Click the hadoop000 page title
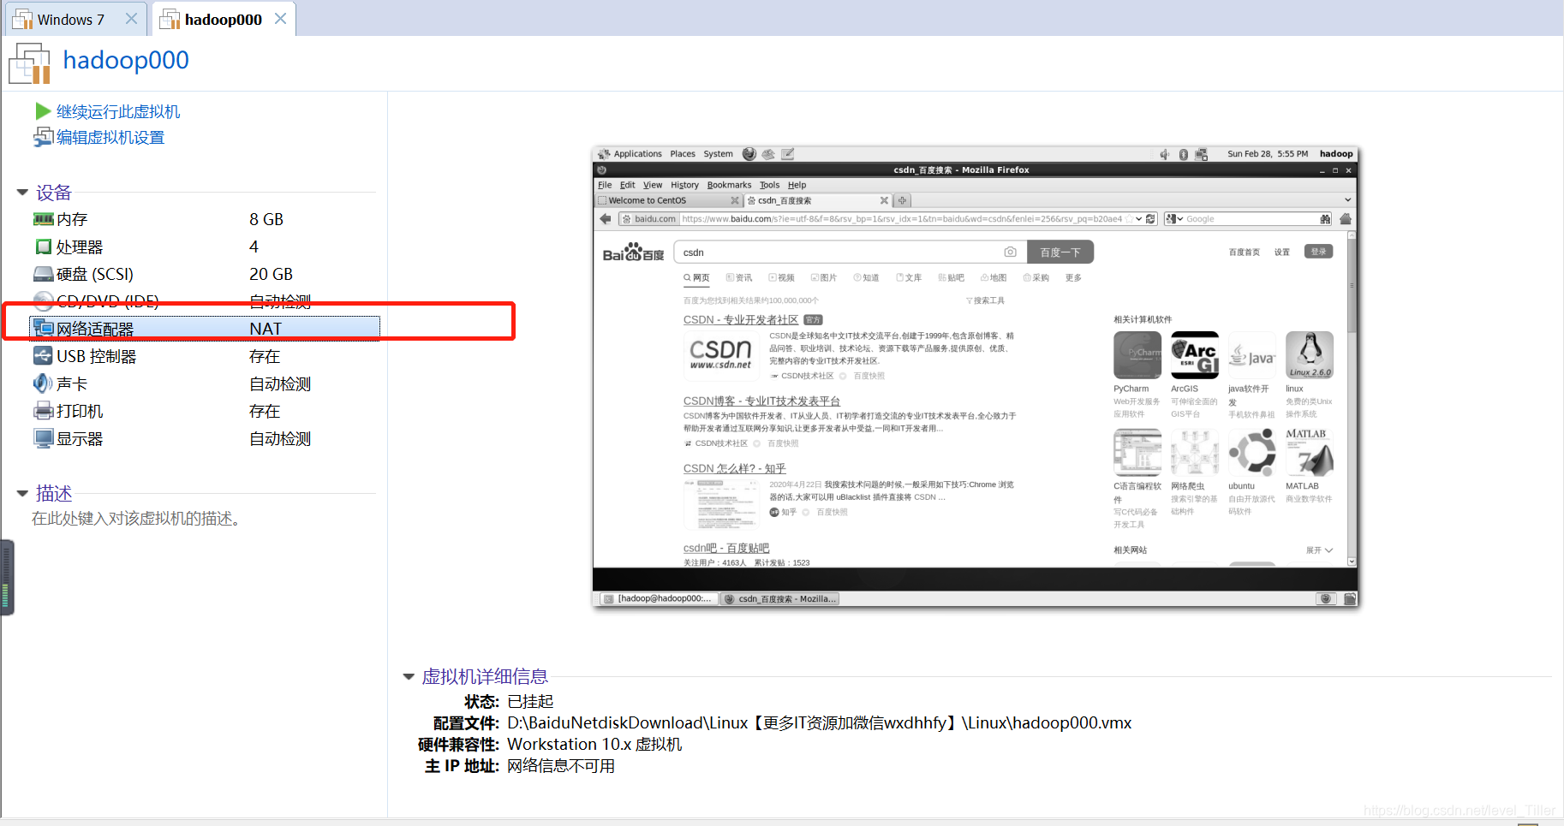This screenshot has width=1564, height=826. coord(126,60)
